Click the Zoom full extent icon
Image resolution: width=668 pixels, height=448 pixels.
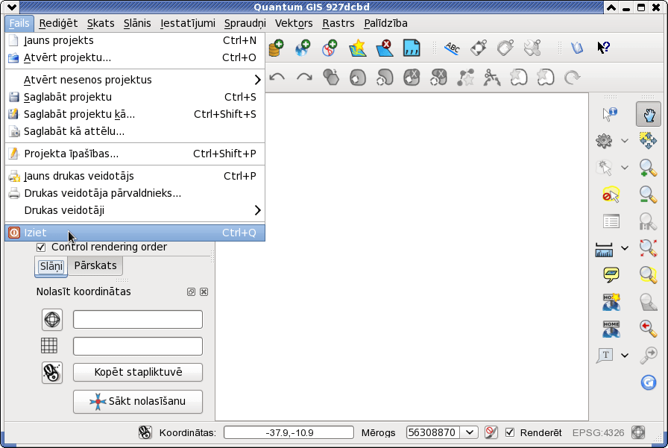point(648,247)
